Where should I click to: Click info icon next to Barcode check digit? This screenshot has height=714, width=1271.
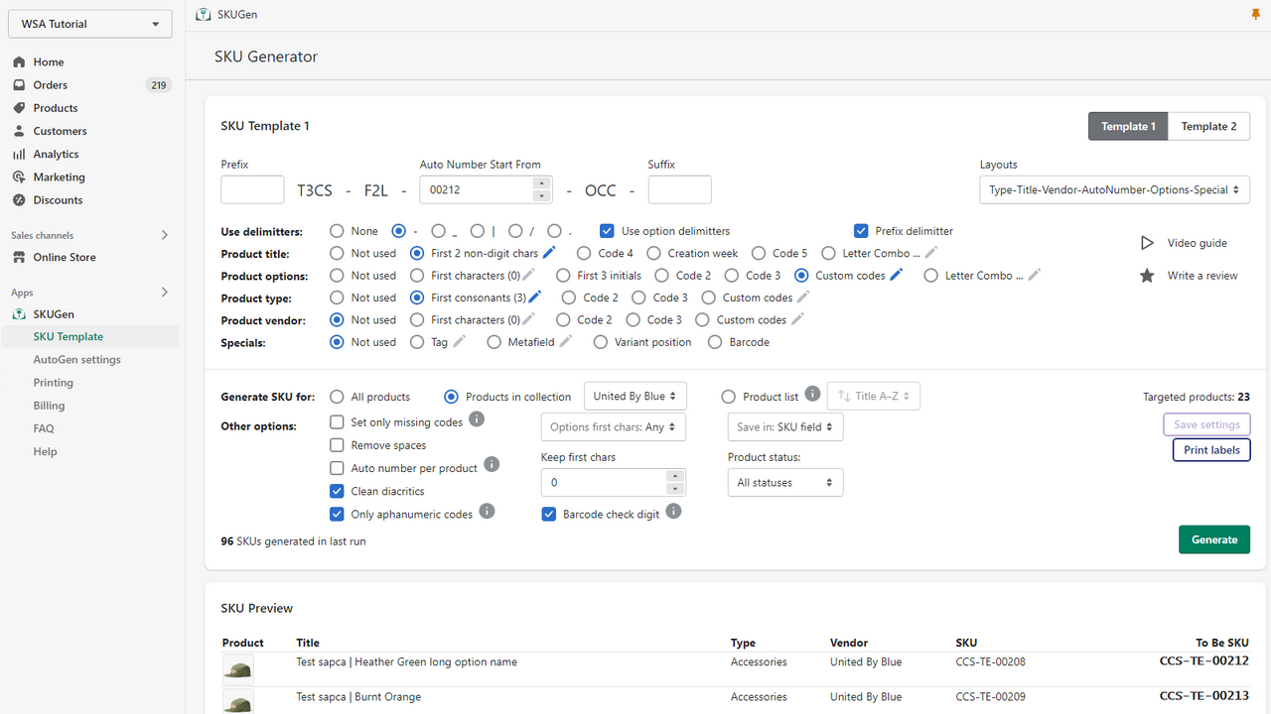pos(673,512)
